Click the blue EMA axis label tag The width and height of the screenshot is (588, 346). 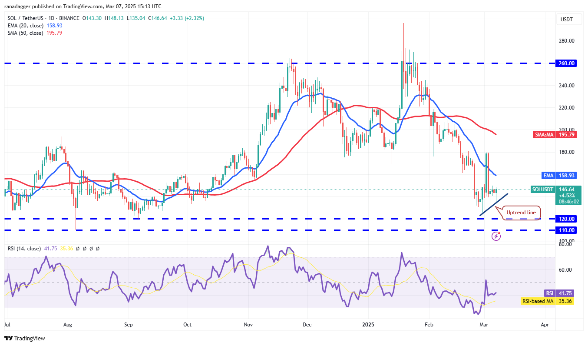(x=547, y=175)
